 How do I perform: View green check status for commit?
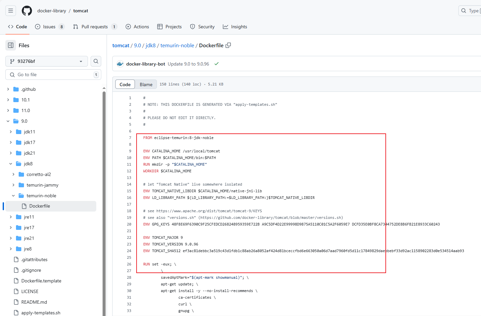(217, 64)
